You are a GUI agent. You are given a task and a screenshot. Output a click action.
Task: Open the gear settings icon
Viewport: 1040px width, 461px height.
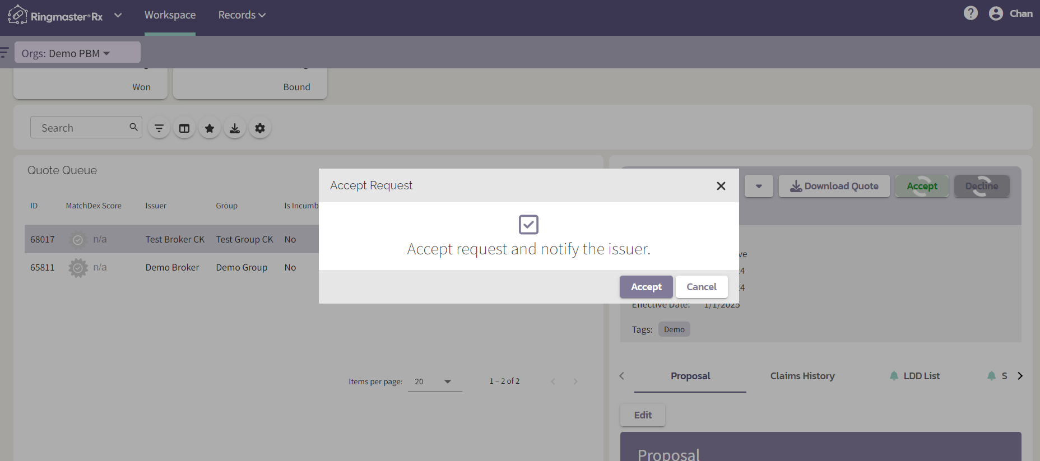pos(260,128)
